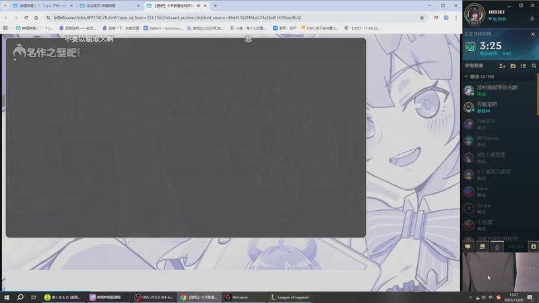
Task: Switch to the 哔哩哔哩直播姬 taskbar app
Action: click(108, 297)
